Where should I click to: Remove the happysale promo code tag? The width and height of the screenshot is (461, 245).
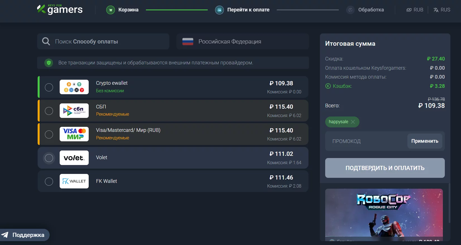(x=353, y=122)
